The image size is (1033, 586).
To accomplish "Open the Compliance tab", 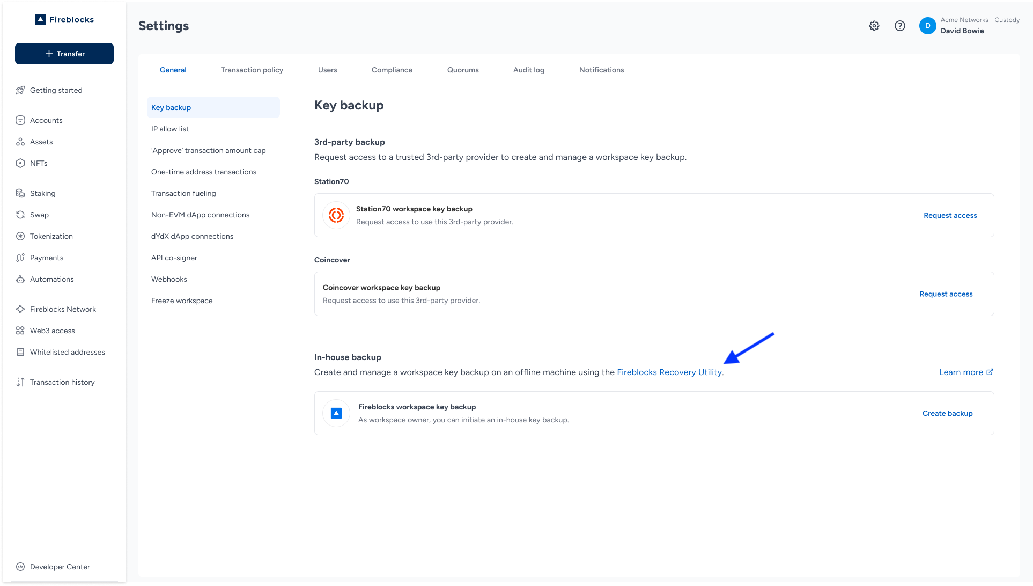I will pos(392,70).
